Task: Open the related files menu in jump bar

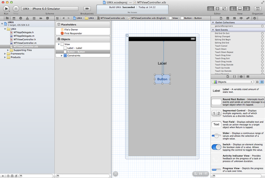Action: 57,18
